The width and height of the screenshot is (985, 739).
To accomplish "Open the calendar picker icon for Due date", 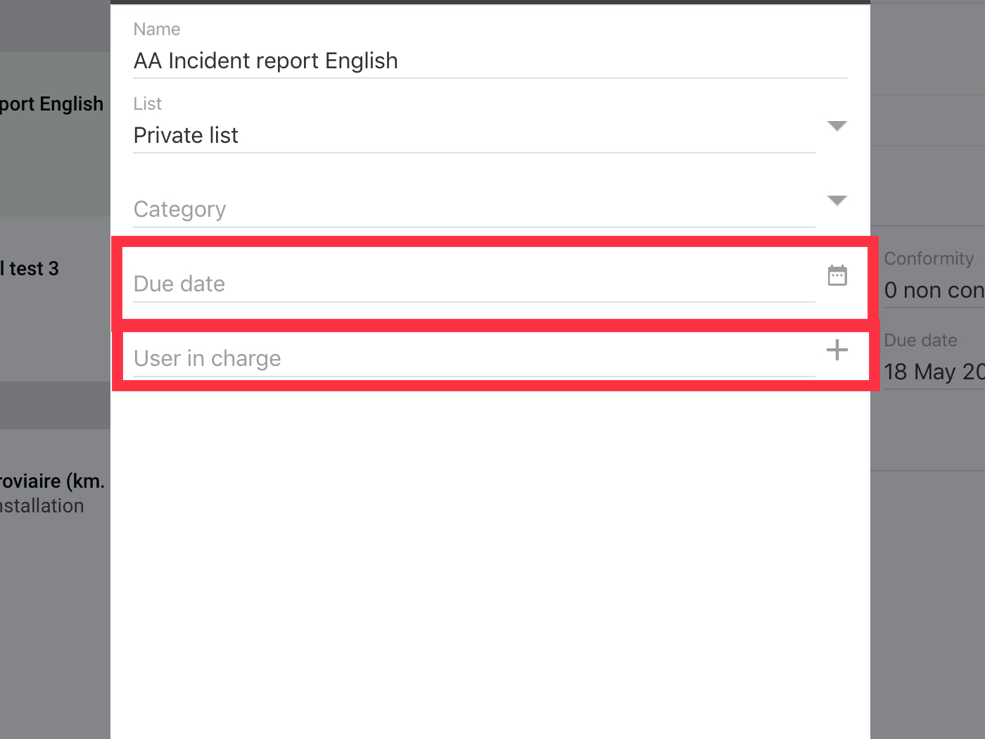I will point(837,275).
